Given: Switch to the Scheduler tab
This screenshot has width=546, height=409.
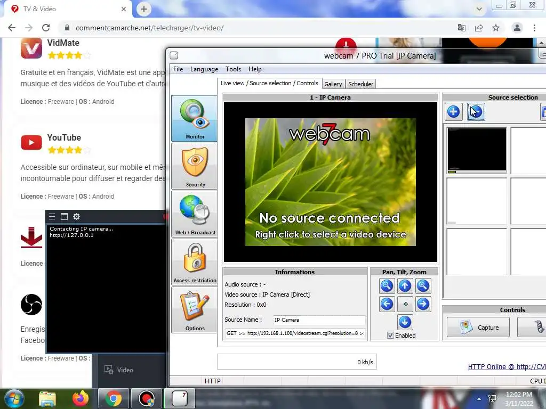Looking at the screenshot, I should tap(360, 84).
